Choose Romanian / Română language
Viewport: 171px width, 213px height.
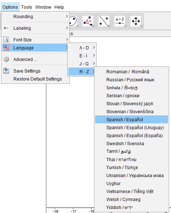[131, 71]
